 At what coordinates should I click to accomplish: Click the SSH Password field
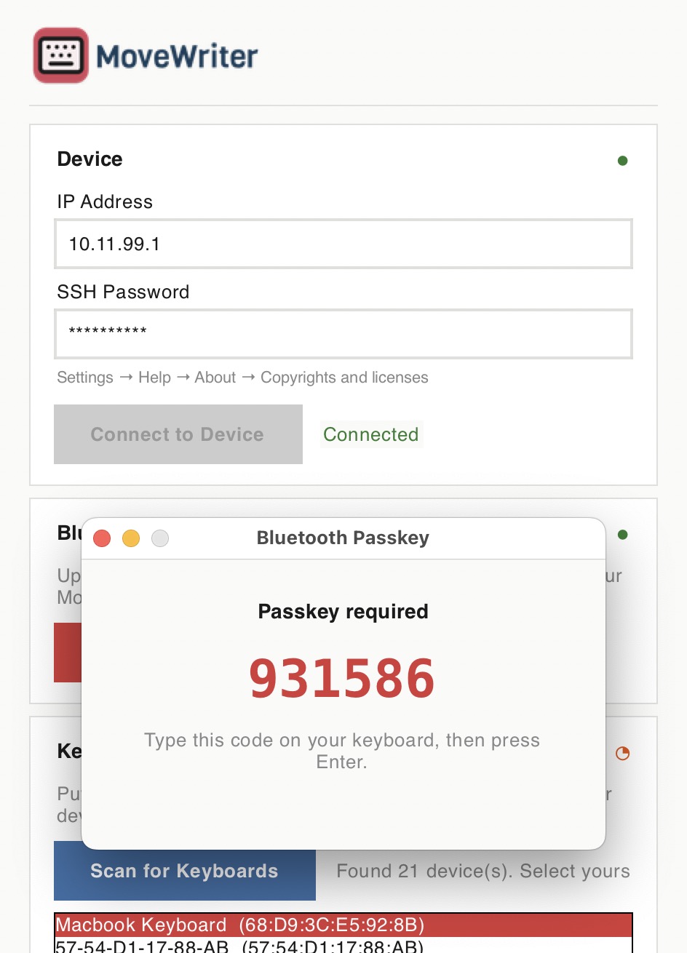coord(342,334)
